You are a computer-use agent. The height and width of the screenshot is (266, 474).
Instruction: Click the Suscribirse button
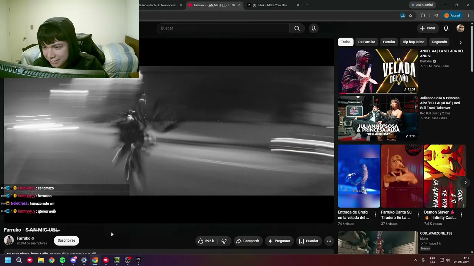66,241
